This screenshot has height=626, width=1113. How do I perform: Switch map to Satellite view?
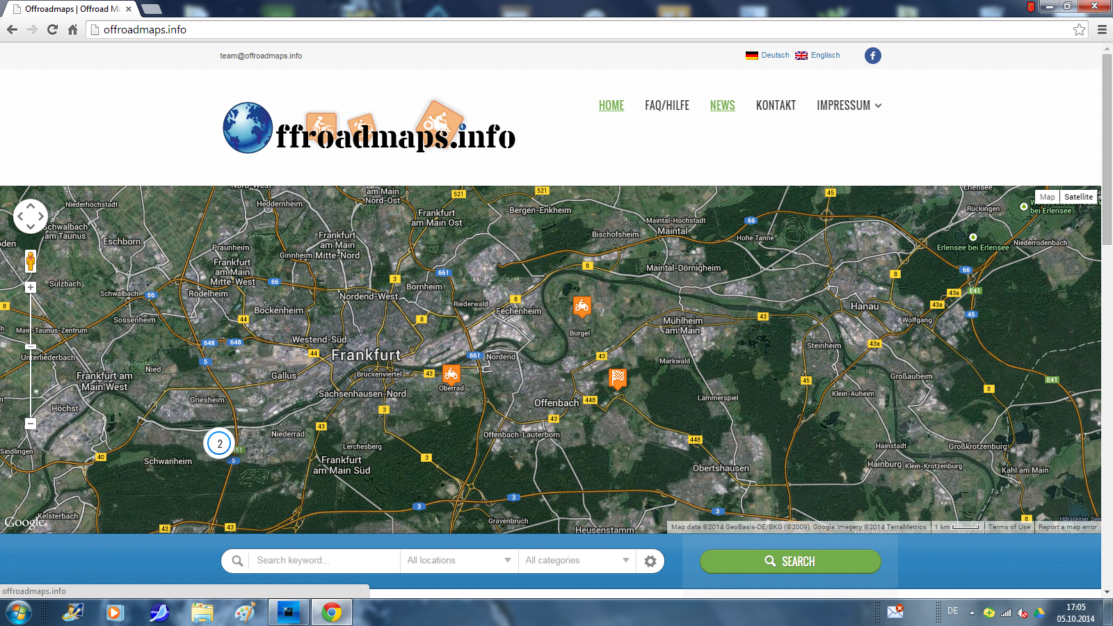(1078, 197)
